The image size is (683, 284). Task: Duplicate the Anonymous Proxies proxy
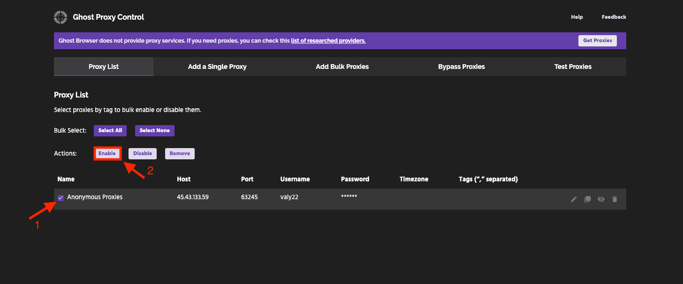(587, 199)
